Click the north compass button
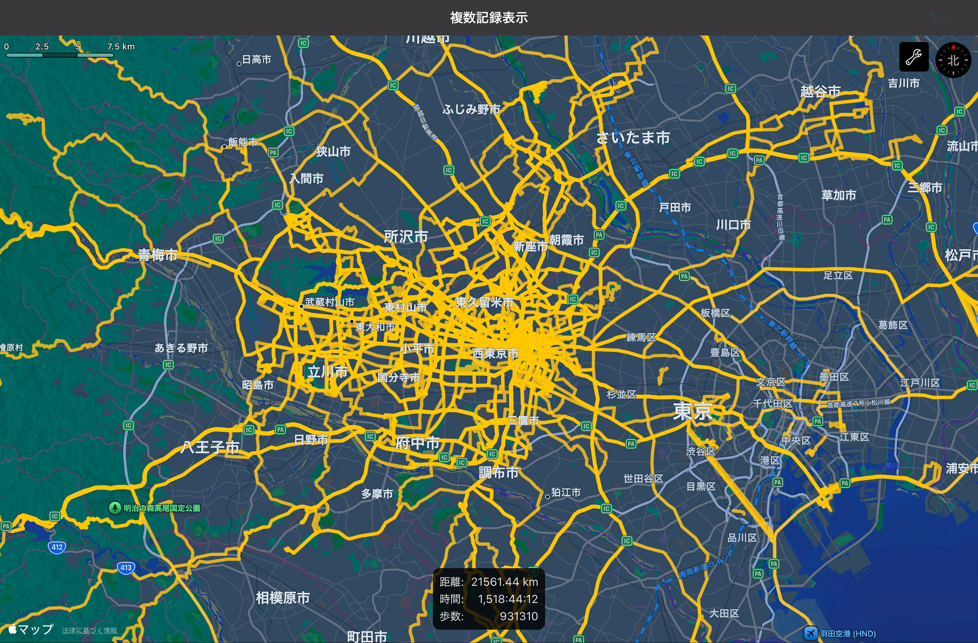The width and height of the screenshot is (978, 643). coord(953,60)
